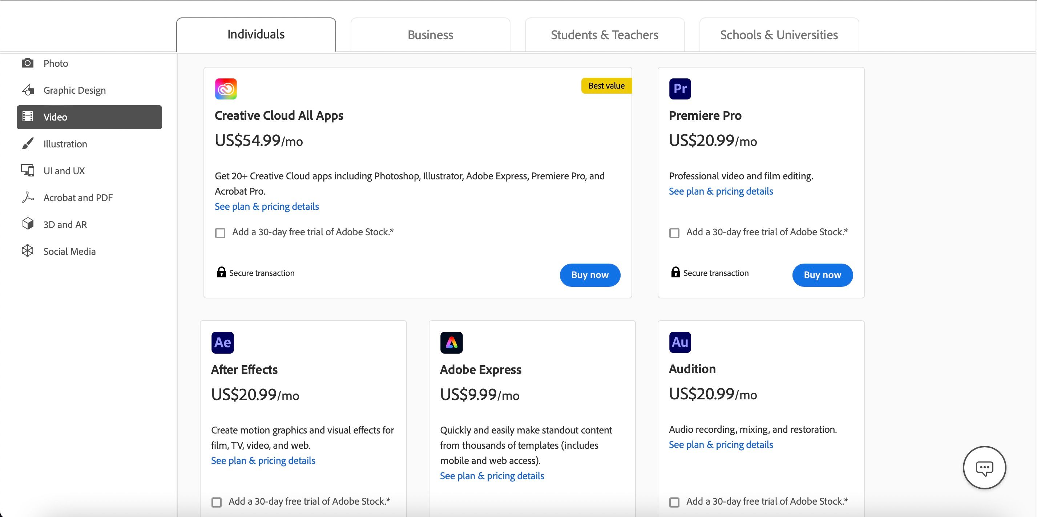The width and height of the screenshot is (1037, 517).
Task: Switch to the Business tab
Action: coord(430,35)
